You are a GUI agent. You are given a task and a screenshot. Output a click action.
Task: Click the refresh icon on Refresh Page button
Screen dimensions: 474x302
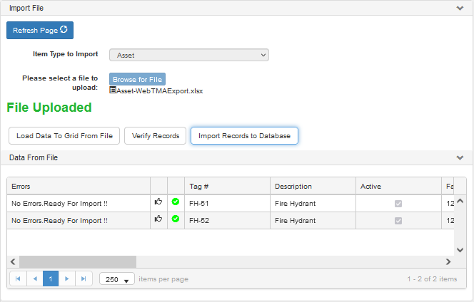pyautogui.click(x=64, y=30)
